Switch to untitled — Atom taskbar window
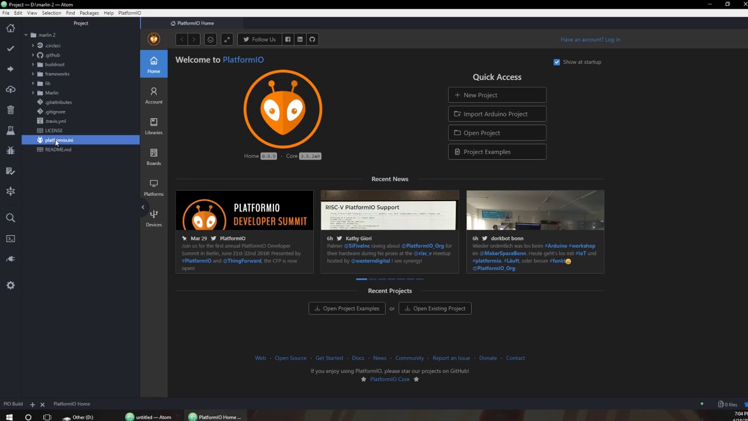Viewport: 748px width, 421px height. (148, 417)
